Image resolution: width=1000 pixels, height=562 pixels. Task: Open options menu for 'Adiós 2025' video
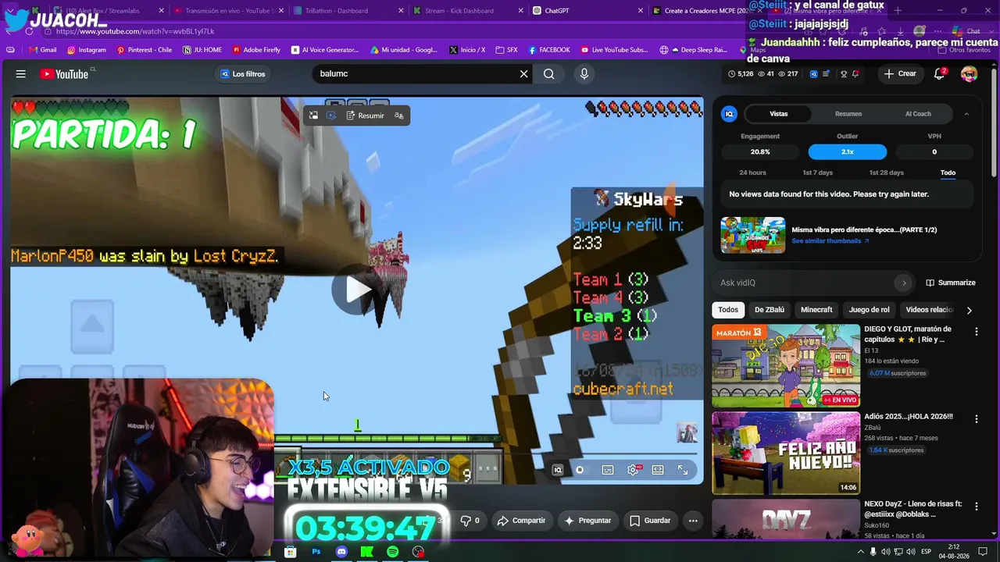pyautogui.click(x=976, y=419)
